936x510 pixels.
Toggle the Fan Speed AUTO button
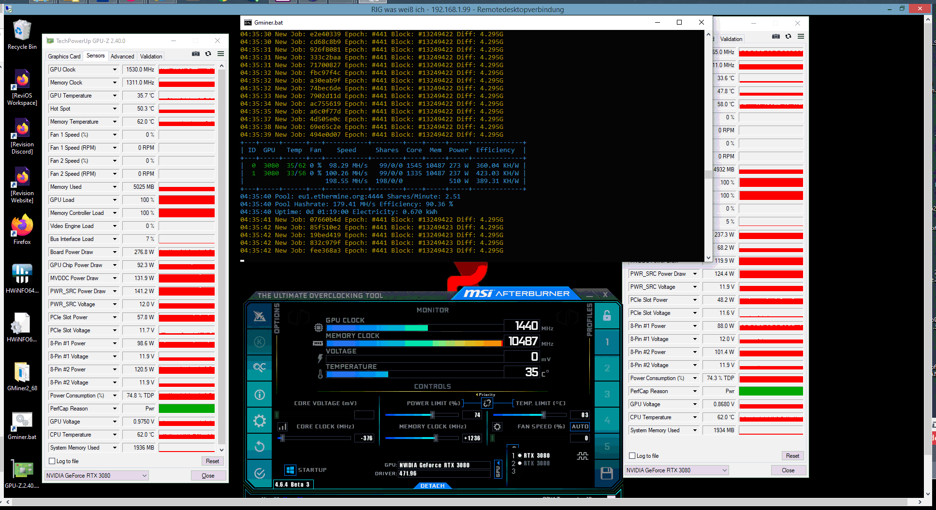580,426
